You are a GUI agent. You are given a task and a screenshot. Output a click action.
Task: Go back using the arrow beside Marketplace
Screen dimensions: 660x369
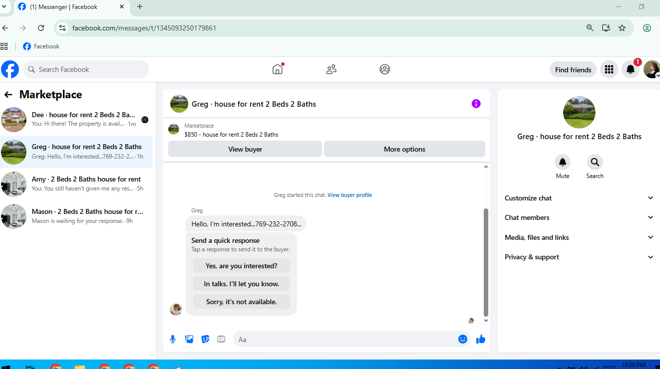tap(8, 95)
